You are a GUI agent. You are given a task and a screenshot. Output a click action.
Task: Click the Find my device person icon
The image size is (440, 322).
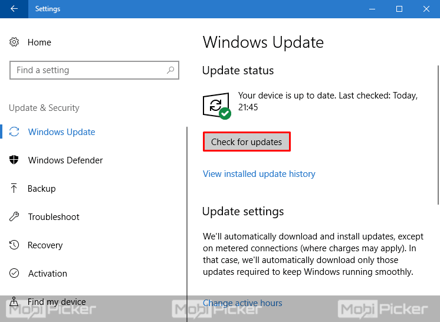14,301
